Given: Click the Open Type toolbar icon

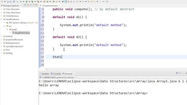Looking at the screenshot, I should coord(53,1).
